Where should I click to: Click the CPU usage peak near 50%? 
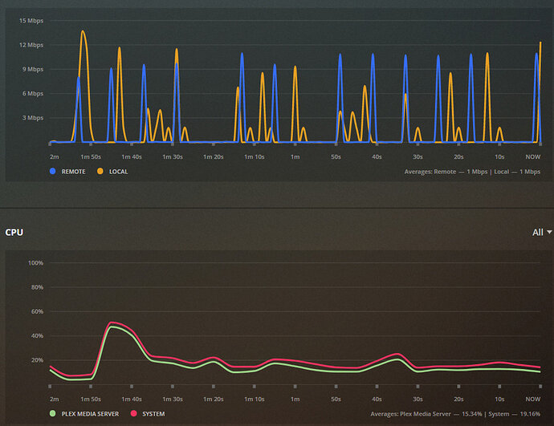coord(111,323)
